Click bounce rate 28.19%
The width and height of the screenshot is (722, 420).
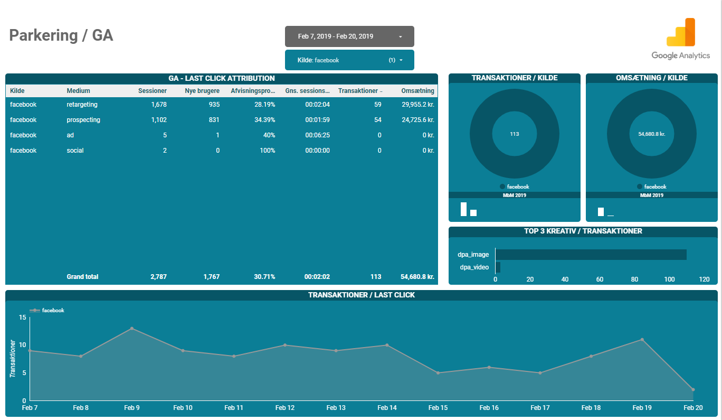pos(265,105)
